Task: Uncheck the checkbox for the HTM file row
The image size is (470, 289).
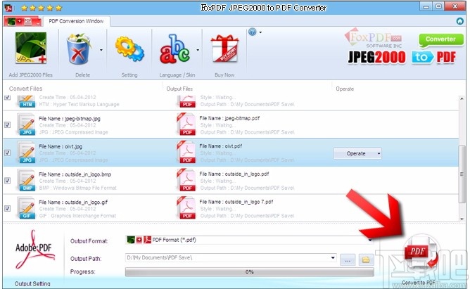Action: point(8,97)
